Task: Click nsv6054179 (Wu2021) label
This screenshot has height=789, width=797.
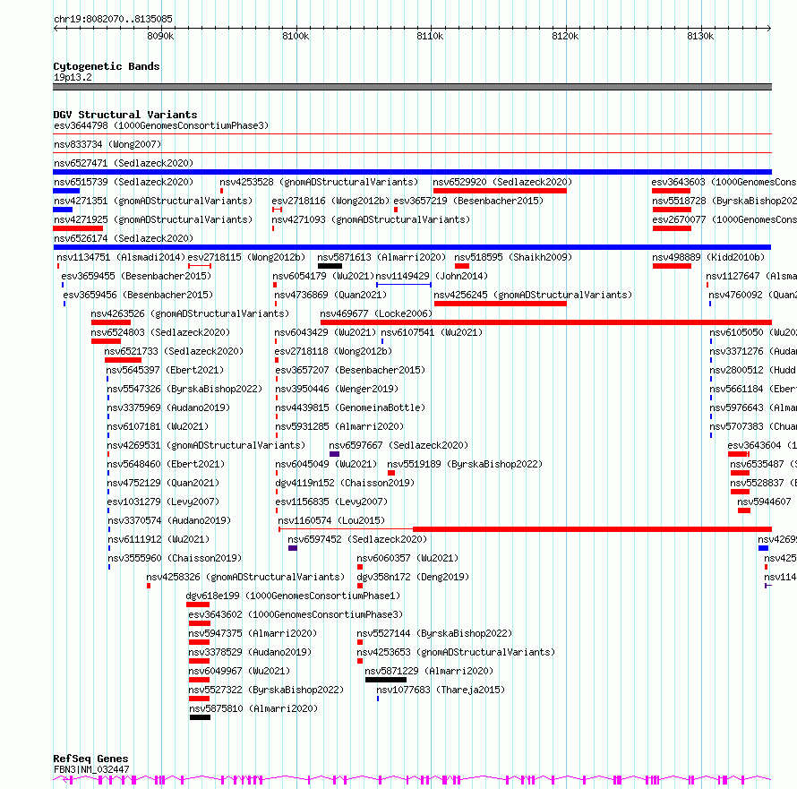Action: [323, 276]
